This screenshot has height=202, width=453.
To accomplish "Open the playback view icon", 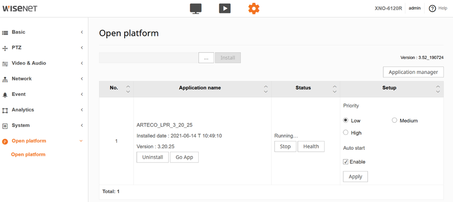I will pos(225,8).
